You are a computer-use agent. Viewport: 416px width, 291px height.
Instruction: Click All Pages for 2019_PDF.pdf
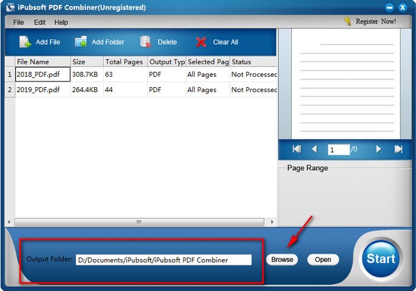(x=208, y=90)
